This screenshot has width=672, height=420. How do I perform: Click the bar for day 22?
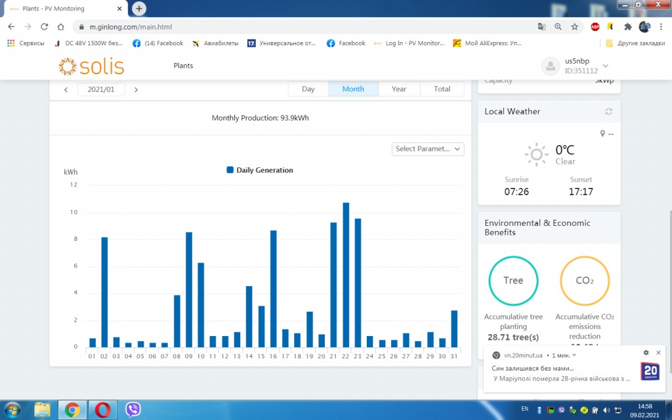346,276
